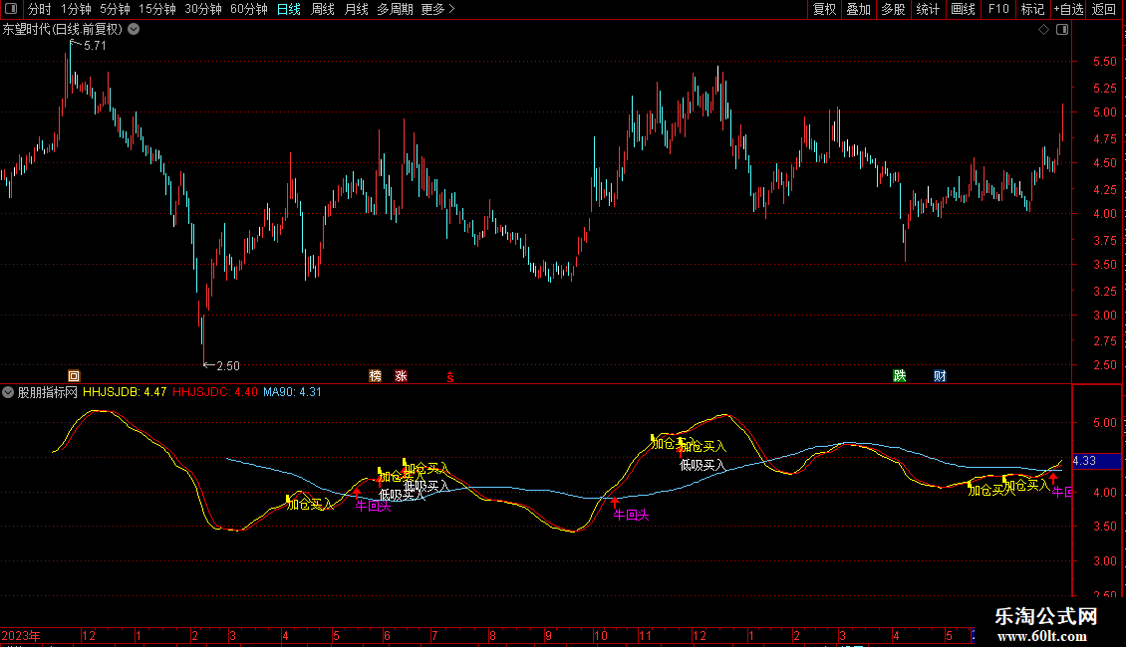This screenshot has height=647, width=1126.
Task: Click the 股朋指标网 indicator name
Action: [48, 392]
